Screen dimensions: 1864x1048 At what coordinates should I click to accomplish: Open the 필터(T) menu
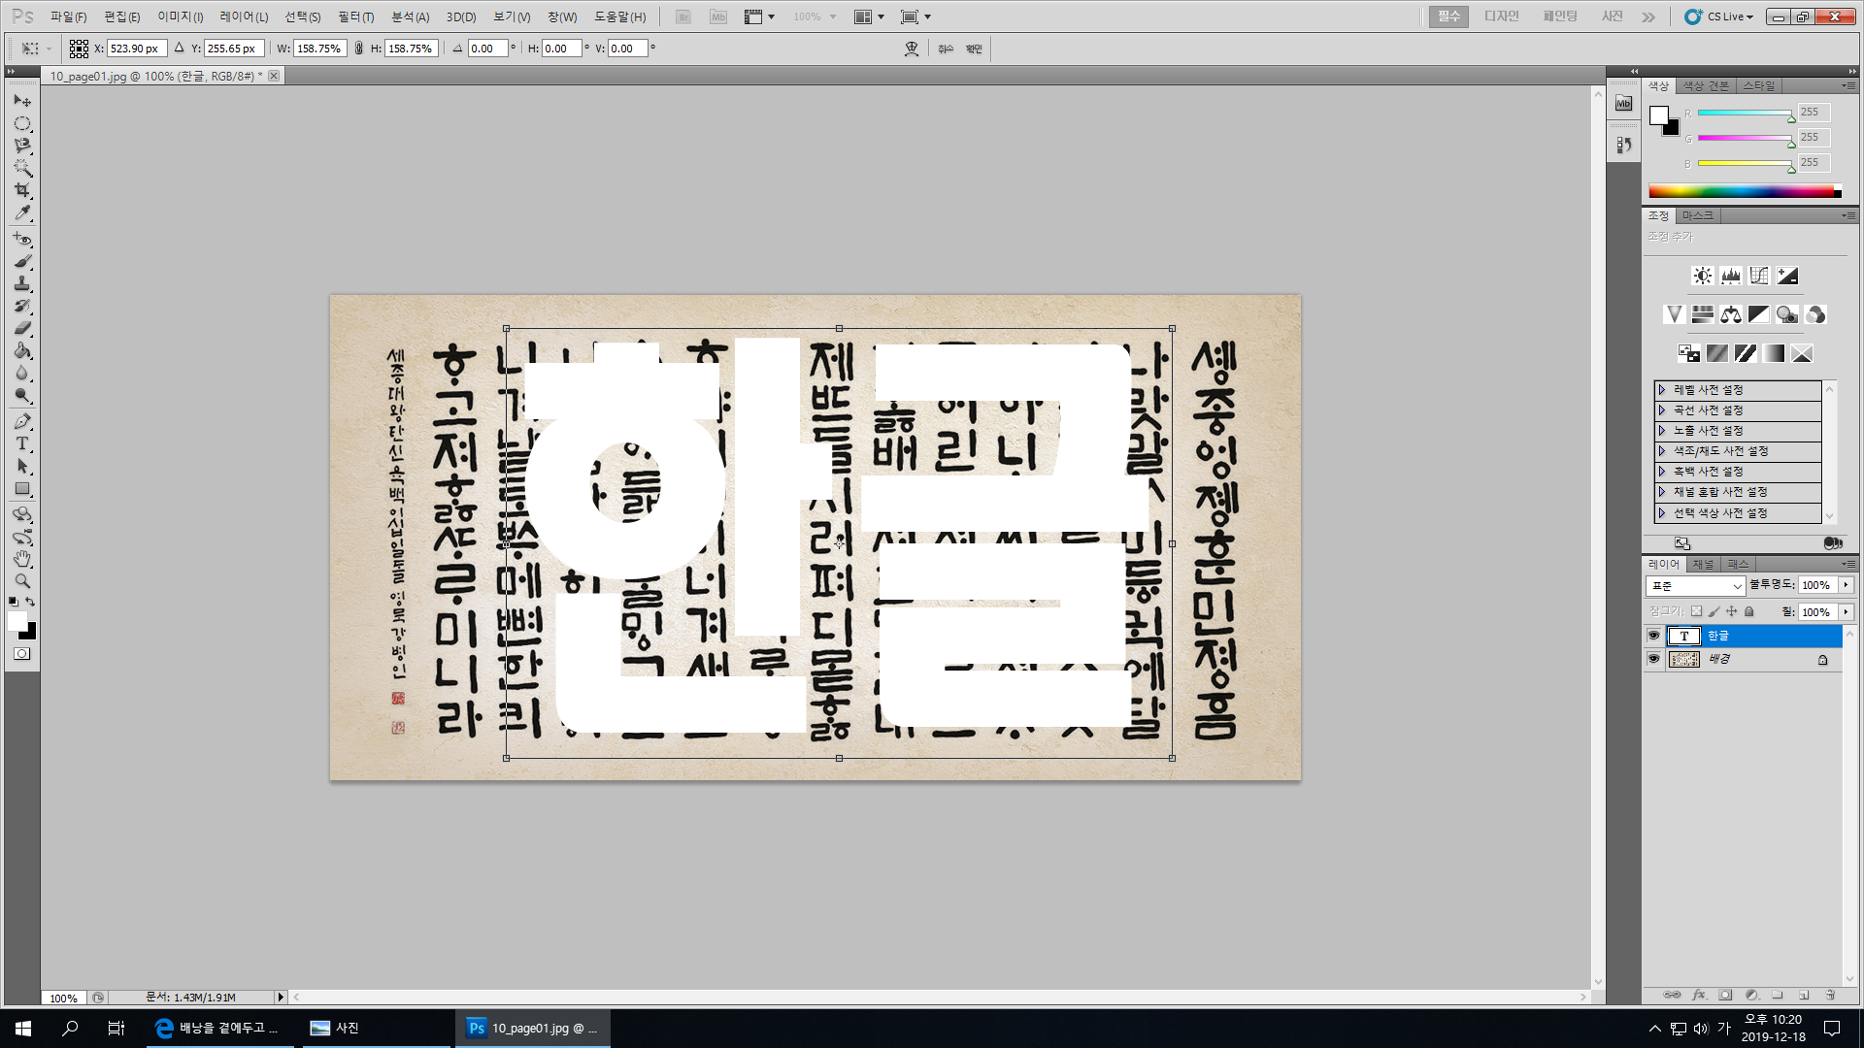[x=355, y=16]
